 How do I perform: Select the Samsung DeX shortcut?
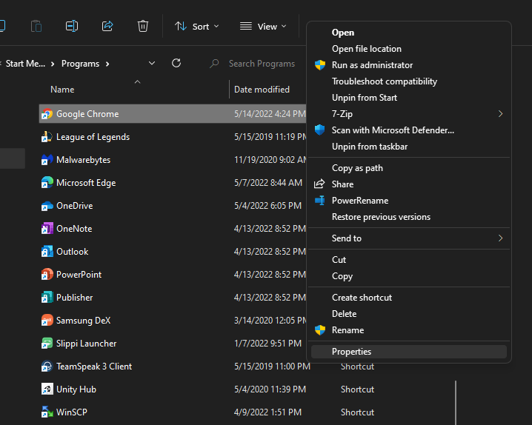coord(83,321)
